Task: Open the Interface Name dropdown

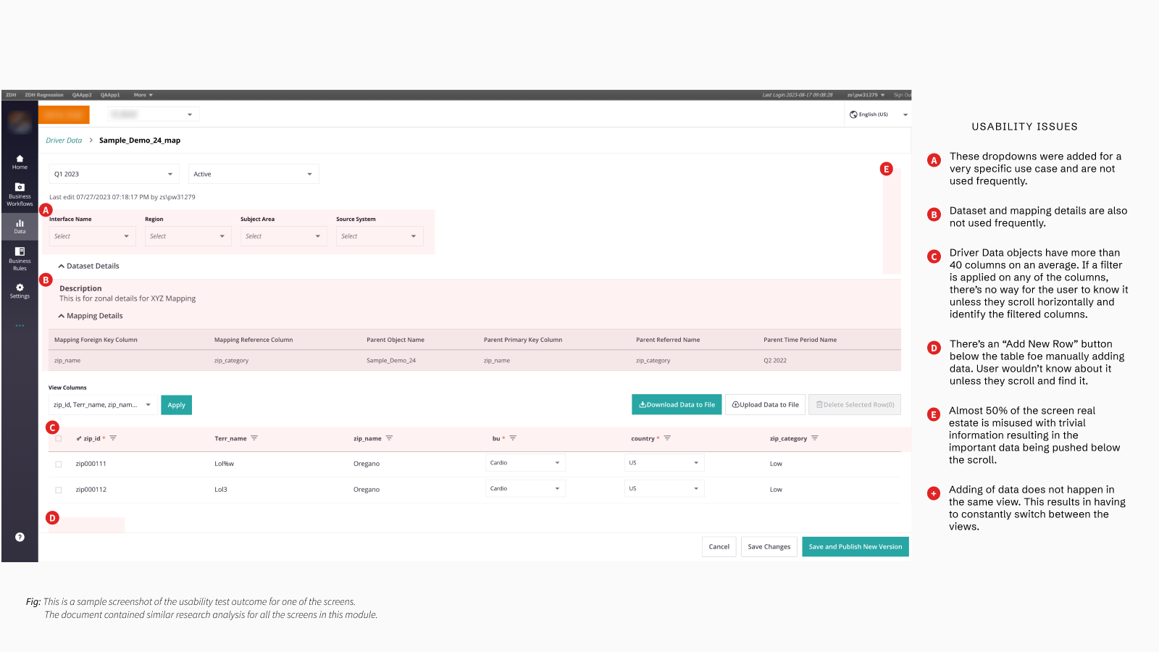Action: (x=92, y=236)
